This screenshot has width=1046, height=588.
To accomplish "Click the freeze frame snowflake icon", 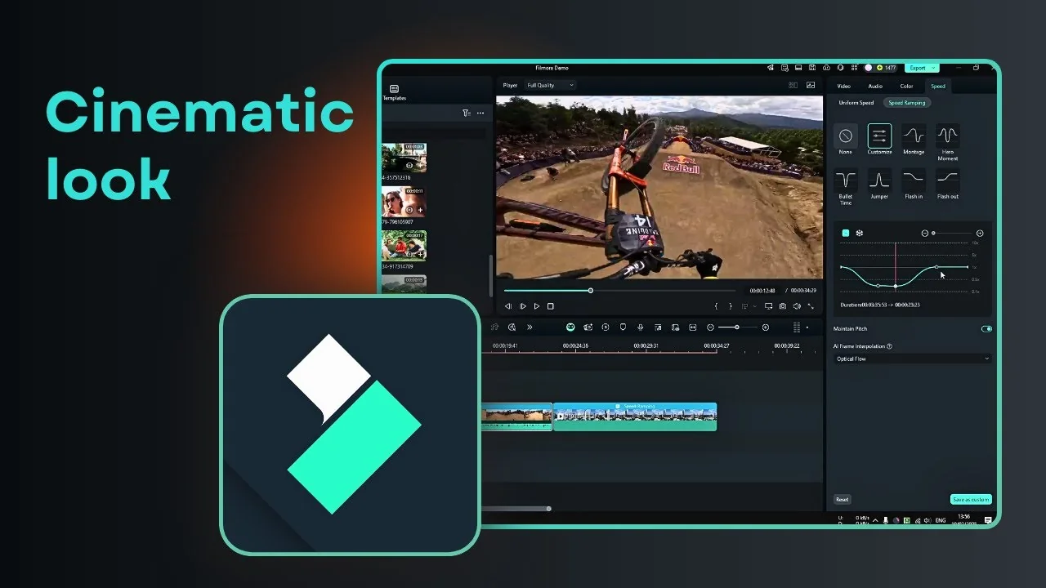I will tap(860, 233).
